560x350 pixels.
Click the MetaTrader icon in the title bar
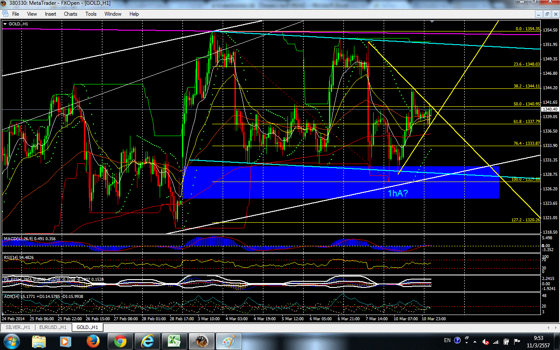coord(4,4)
